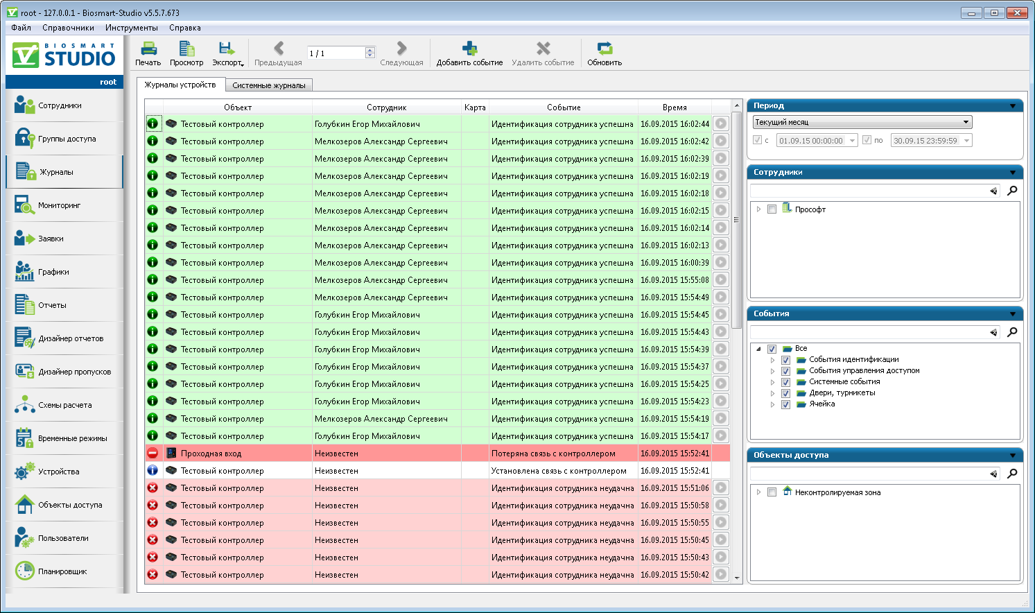Toggle the Системные события checkbox

[785, 382]
